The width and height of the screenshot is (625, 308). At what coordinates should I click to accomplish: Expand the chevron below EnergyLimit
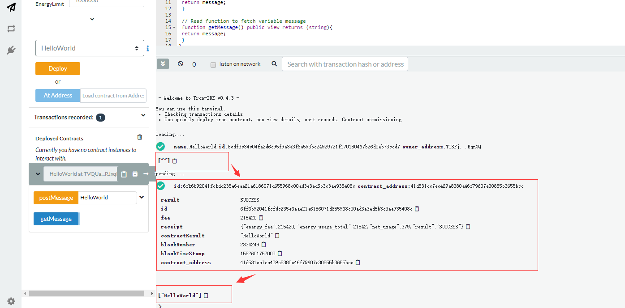click(92, 19)
